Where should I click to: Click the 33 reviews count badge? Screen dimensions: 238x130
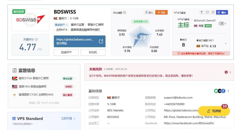(x=225, y=106)
